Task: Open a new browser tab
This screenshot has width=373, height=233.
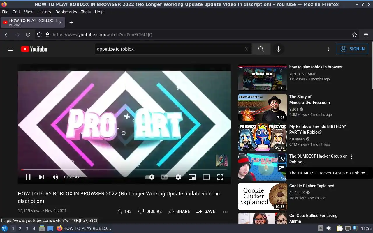Action: click(x=71, y=22)
